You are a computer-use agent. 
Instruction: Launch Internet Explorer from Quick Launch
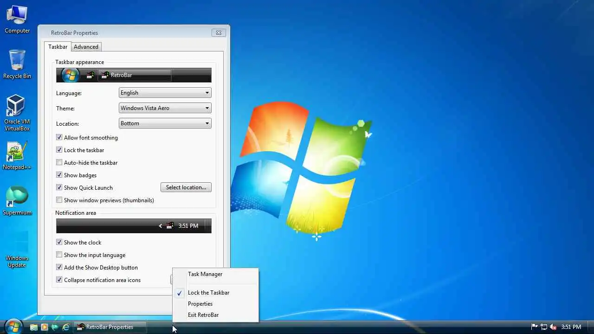click(66, 327)
